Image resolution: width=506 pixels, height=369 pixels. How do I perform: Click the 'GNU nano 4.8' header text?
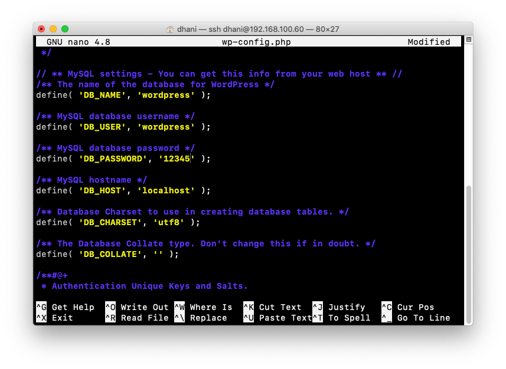[x=79, y=42]
